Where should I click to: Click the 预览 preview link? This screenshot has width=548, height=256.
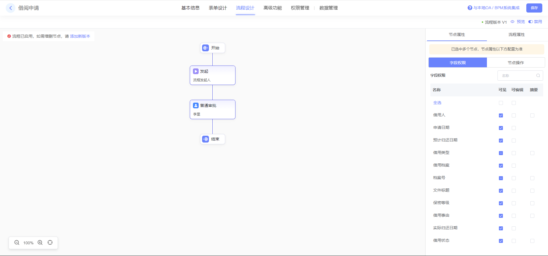pos(521,22)
